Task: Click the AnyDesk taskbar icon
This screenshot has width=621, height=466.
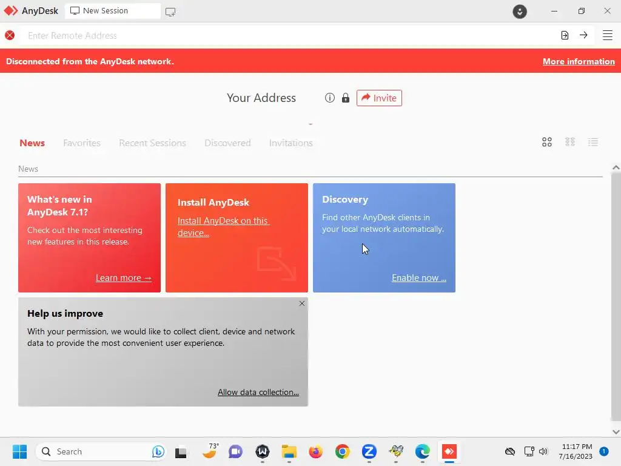Action: (449, 451)
